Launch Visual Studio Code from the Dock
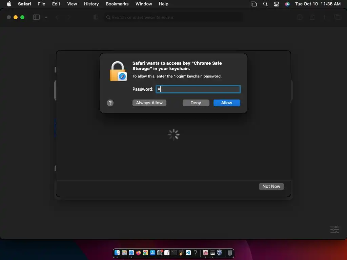347x260 pixels. [x=188, y=253]
